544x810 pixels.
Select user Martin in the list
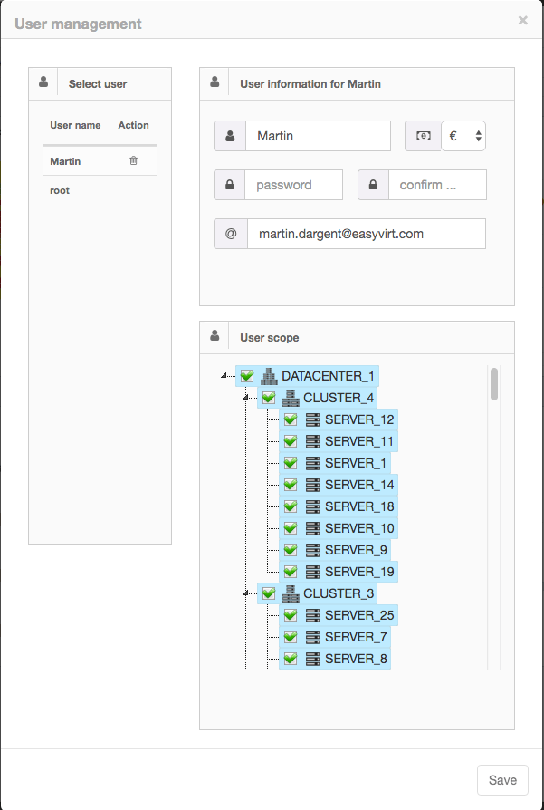65,161
